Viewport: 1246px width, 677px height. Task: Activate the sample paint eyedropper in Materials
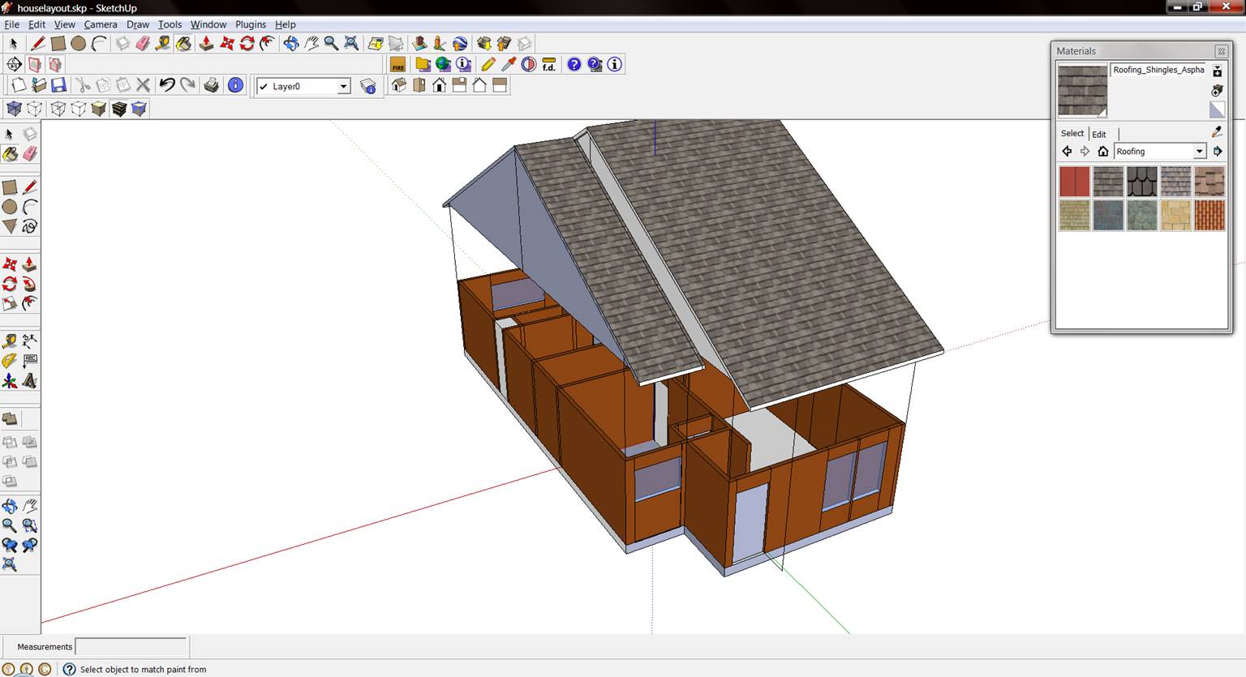click(x=1217, y=131)
